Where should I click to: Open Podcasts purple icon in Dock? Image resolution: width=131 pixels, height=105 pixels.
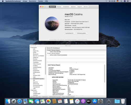point(83,101)
